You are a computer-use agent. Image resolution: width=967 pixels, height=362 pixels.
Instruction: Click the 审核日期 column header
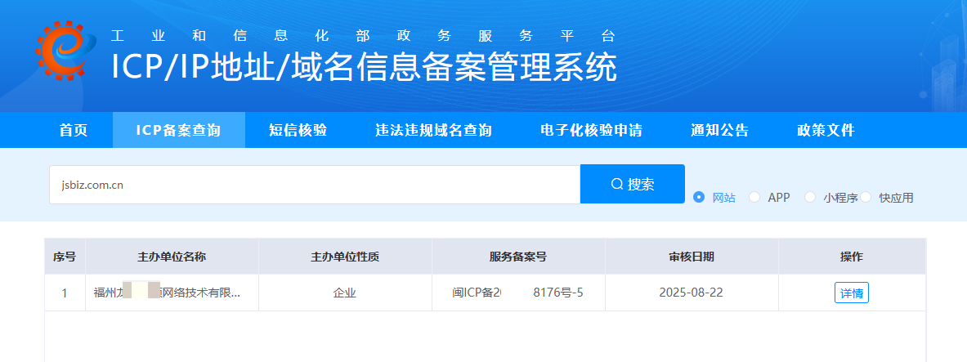(x=692, y=257)
